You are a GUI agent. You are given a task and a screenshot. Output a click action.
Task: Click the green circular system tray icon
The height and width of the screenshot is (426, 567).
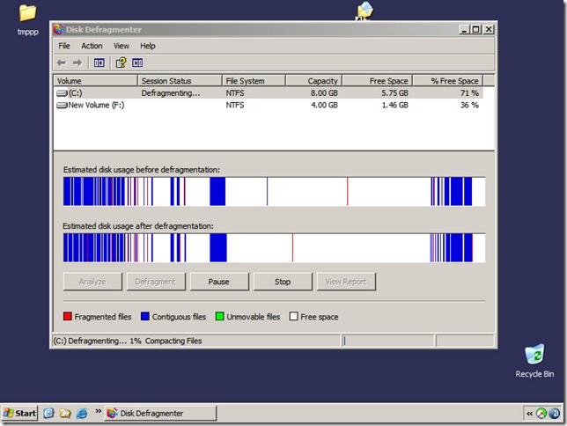[x=541, y=413]
